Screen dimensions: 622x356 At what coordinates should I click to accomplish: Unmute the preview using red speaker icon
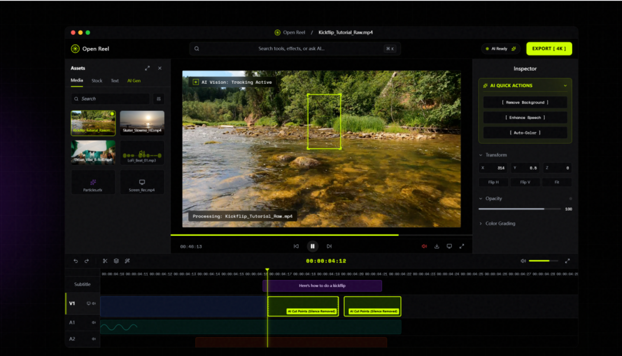424,246
